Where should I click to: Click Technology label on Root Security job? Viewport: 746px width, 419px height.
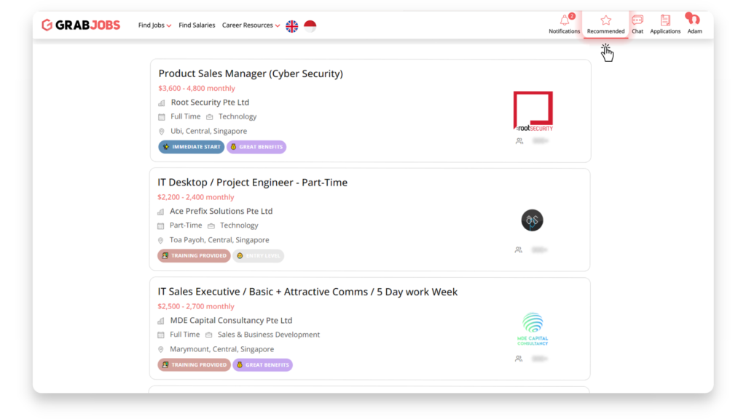(x=237, y=116)
